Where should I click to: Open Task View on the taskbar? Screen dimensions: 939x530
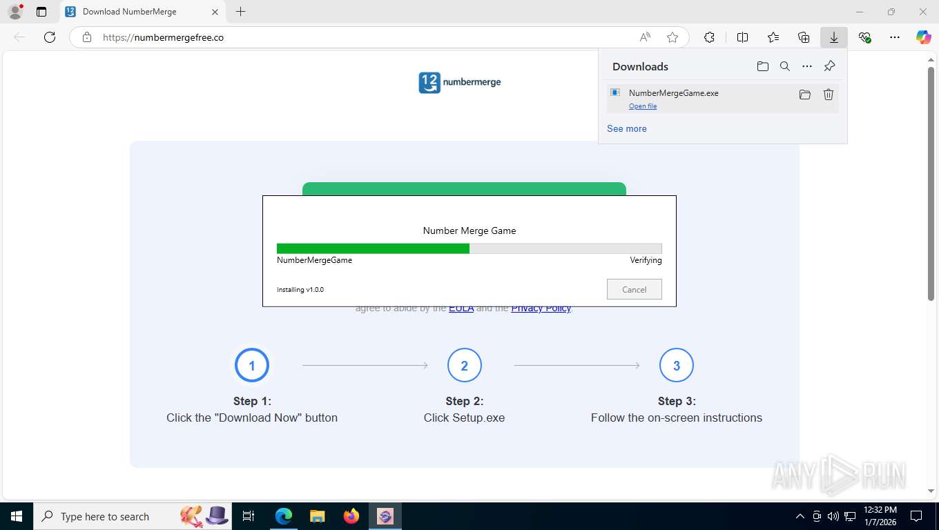(249, 516)
